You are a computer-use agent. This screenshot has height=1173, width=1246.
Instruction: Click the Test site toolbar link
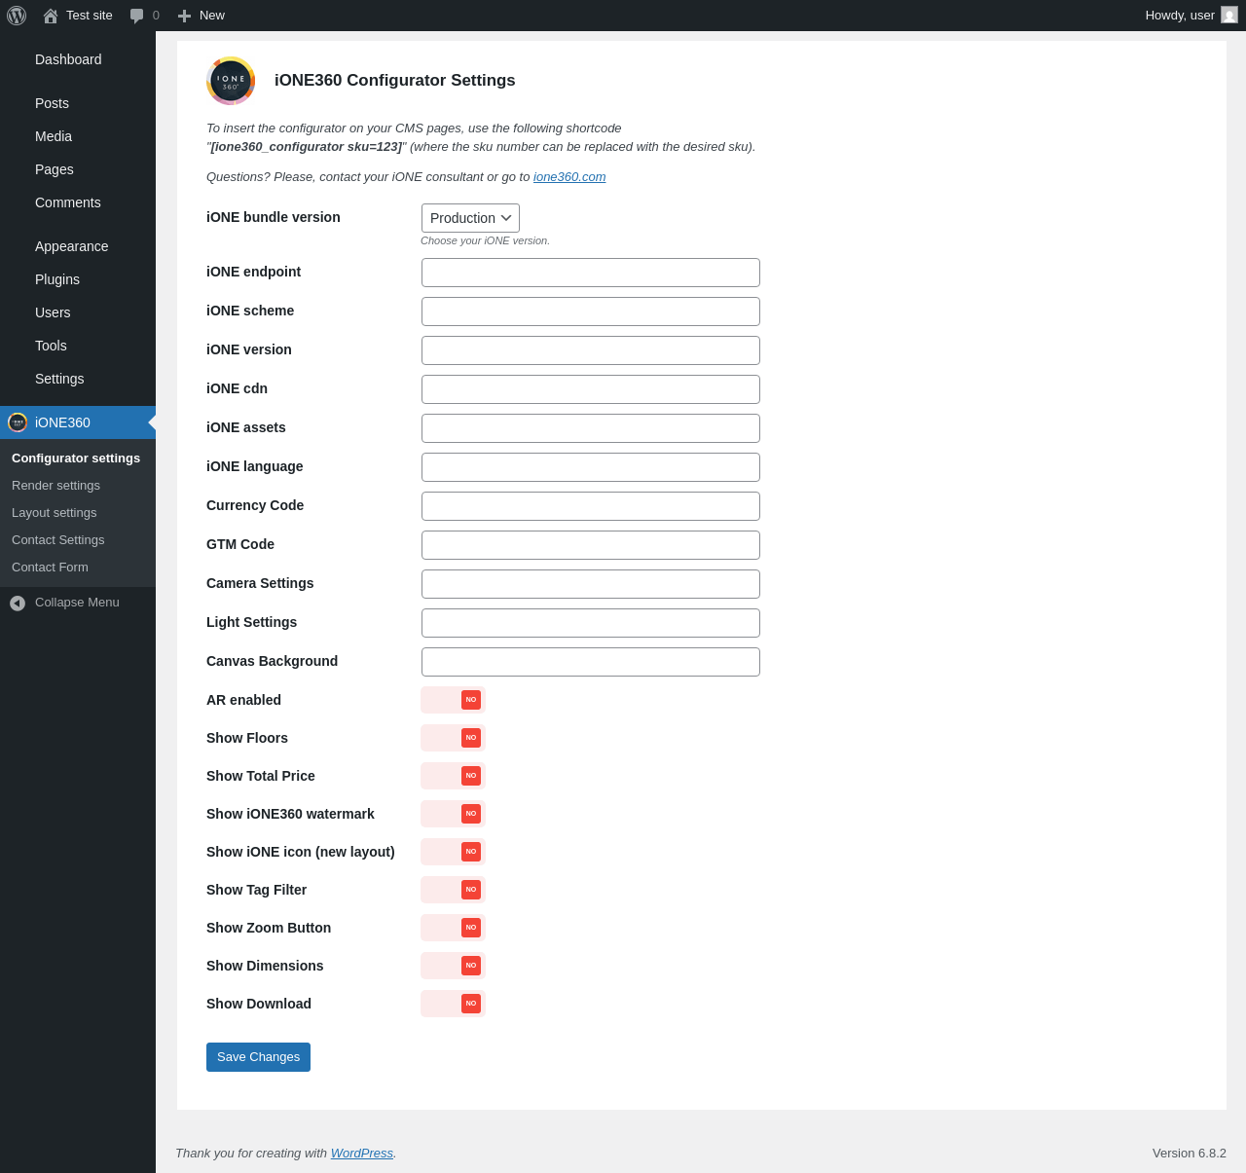point(90,16)
